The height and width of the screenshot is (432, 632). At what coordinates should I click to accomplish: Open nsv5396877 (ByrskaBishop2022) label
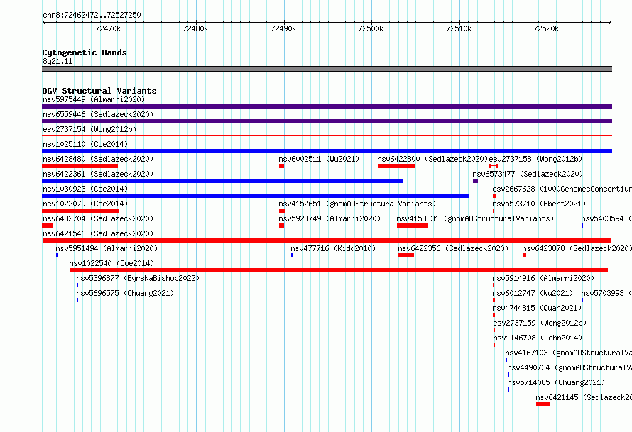tap(138, 278)
